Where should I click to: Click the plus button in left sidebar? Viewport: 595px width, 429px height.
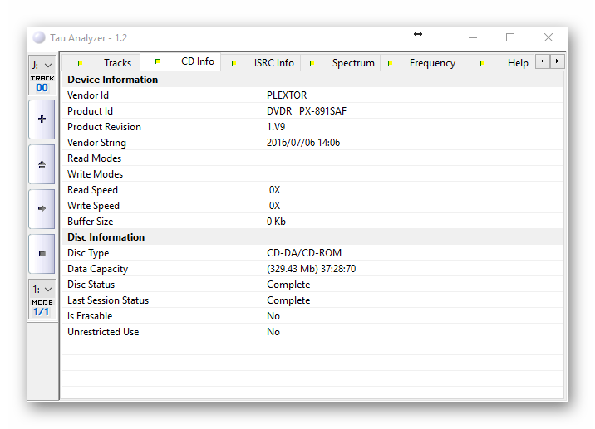42,119
